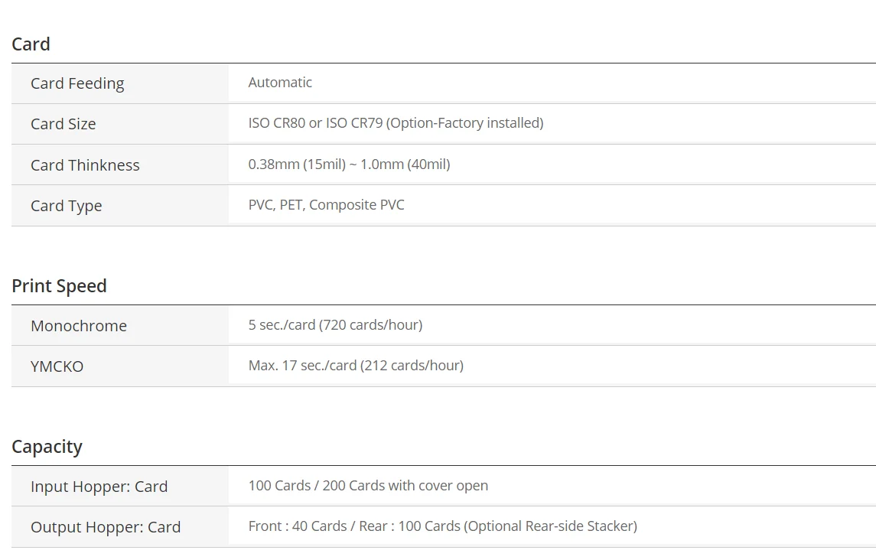Image resolution: width=876 pixels, height=560 pixels.
Task: Click the Card section heading
Action: [x=31, y=44]
